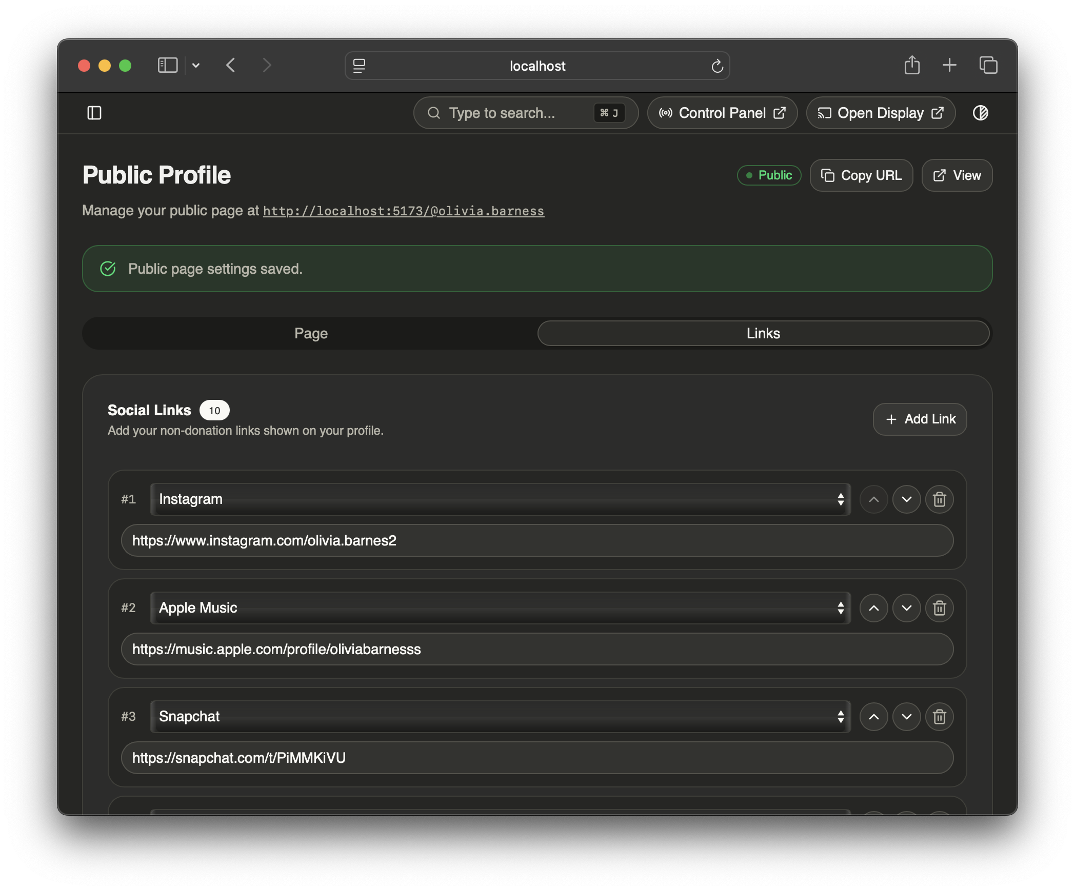Toggle the Public status badge
Viewport: 1075px width, 891px height.
(x=769, y=175)
